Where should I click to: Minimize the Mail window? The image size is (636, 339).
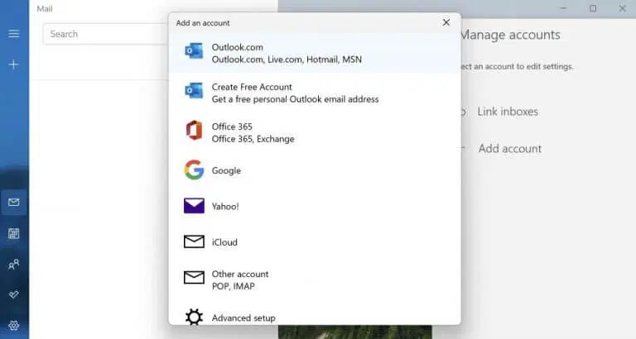point(563,8)
